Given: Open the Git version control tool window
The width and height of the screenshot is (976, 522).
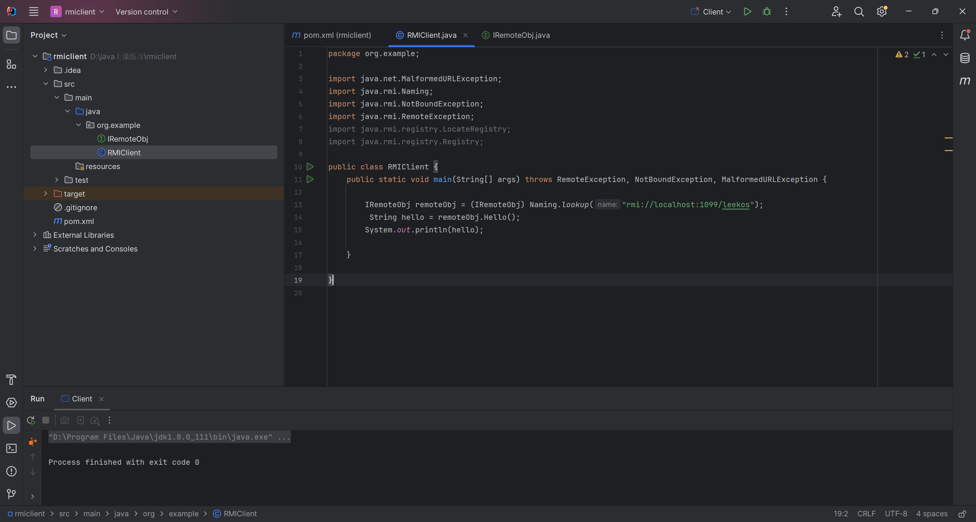Looking at the screenshot, I should point(11,494).
